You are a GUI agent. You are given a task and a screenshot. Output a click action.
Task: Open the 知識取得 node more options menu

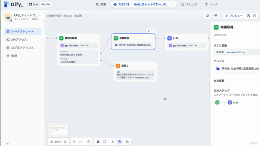152,31
